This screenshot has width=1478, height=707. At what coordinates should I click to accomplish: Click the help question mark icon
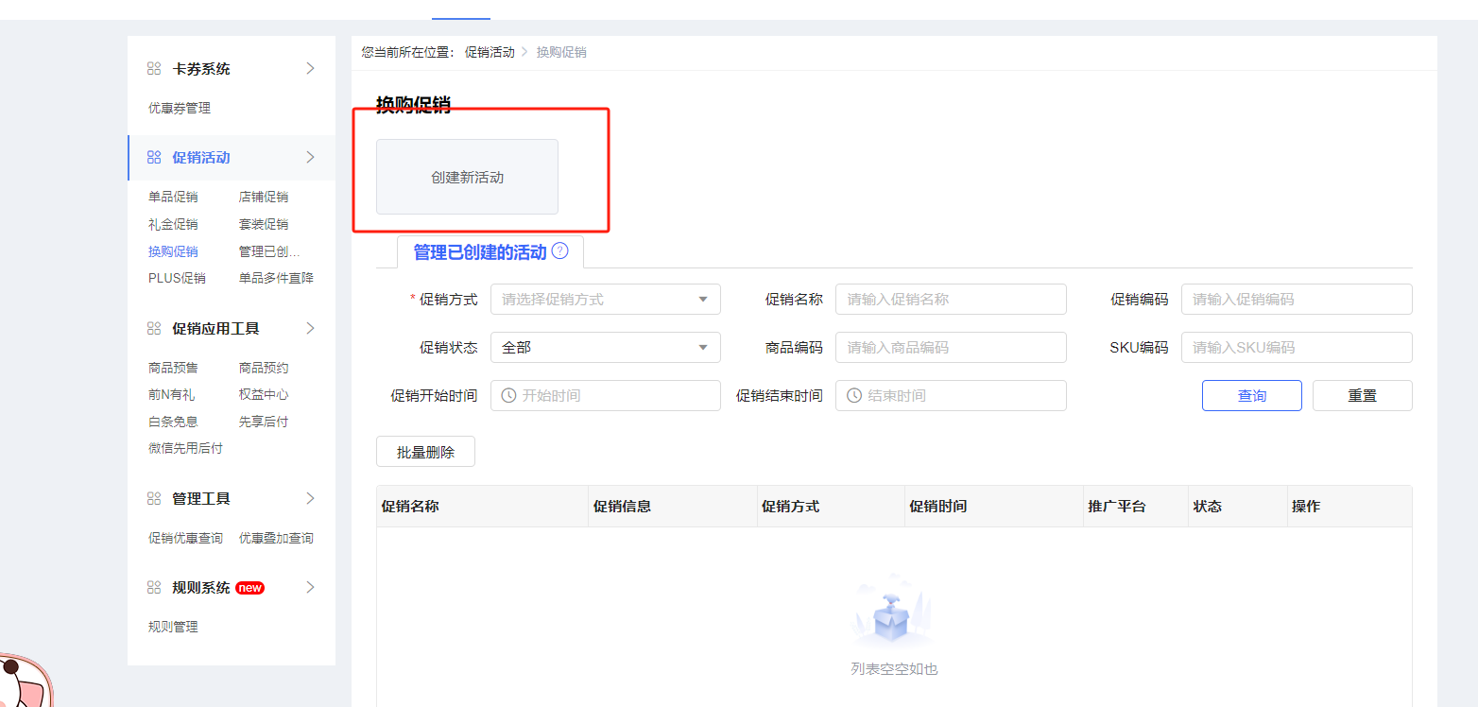pyautogui.click(x=559, y=251)
